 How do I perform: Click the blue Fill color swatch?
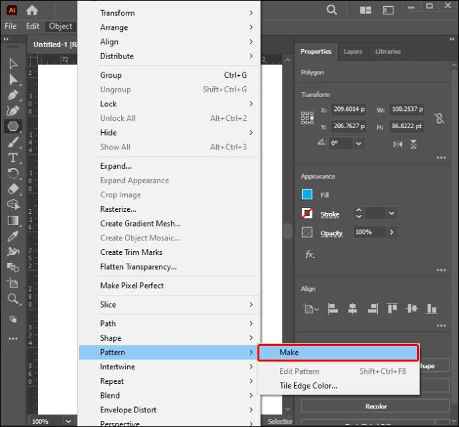(307, 195)
